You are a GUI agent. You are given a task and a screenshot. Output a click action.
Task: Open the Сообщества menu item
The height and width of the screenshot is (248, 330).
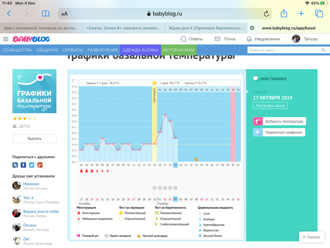coord(17,50)
